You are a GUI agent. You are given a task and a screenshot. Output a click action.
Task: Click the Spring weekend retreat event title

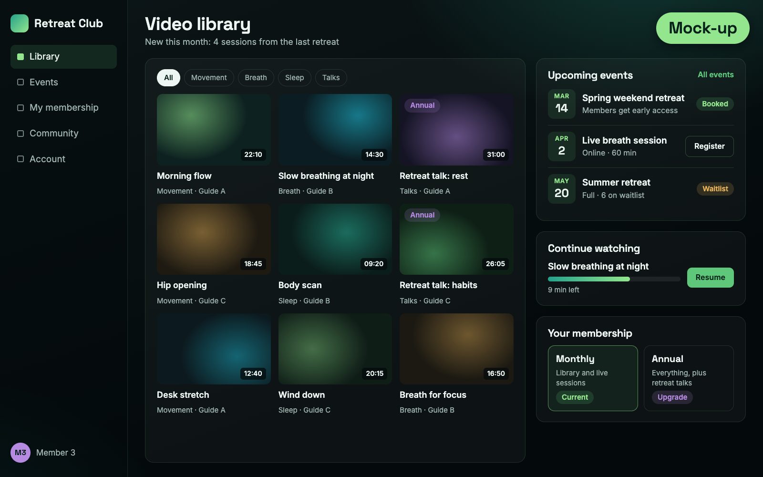pos(633,98)
